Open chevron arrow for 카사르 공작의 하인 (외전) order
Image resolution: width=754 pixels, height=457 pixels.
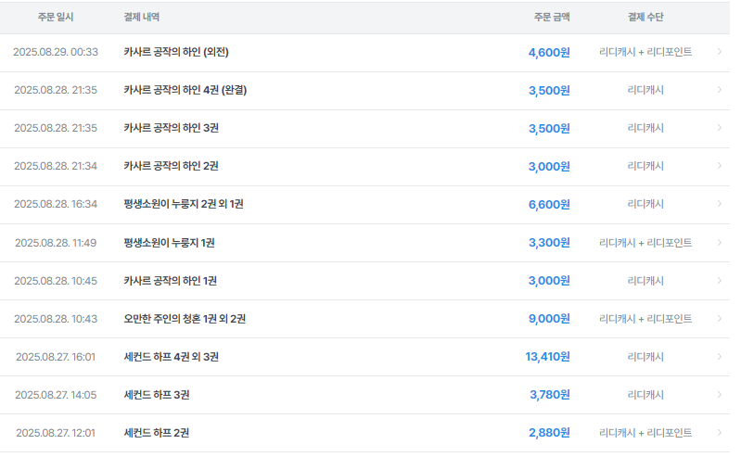[719, 52]
